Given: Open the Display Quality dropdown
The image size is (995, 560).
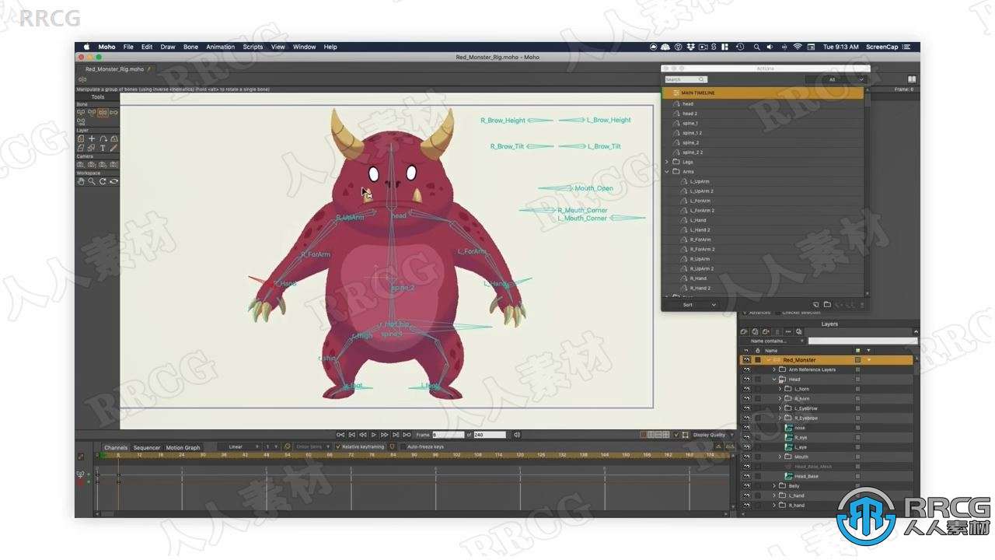Looking at the screenshot, I should point(712,435).
